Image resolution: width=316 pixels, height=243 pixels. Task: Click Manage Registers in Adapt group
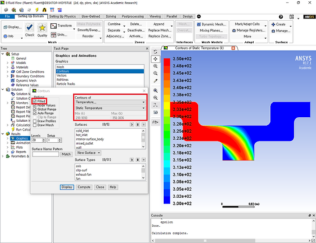tap(249, 30)
